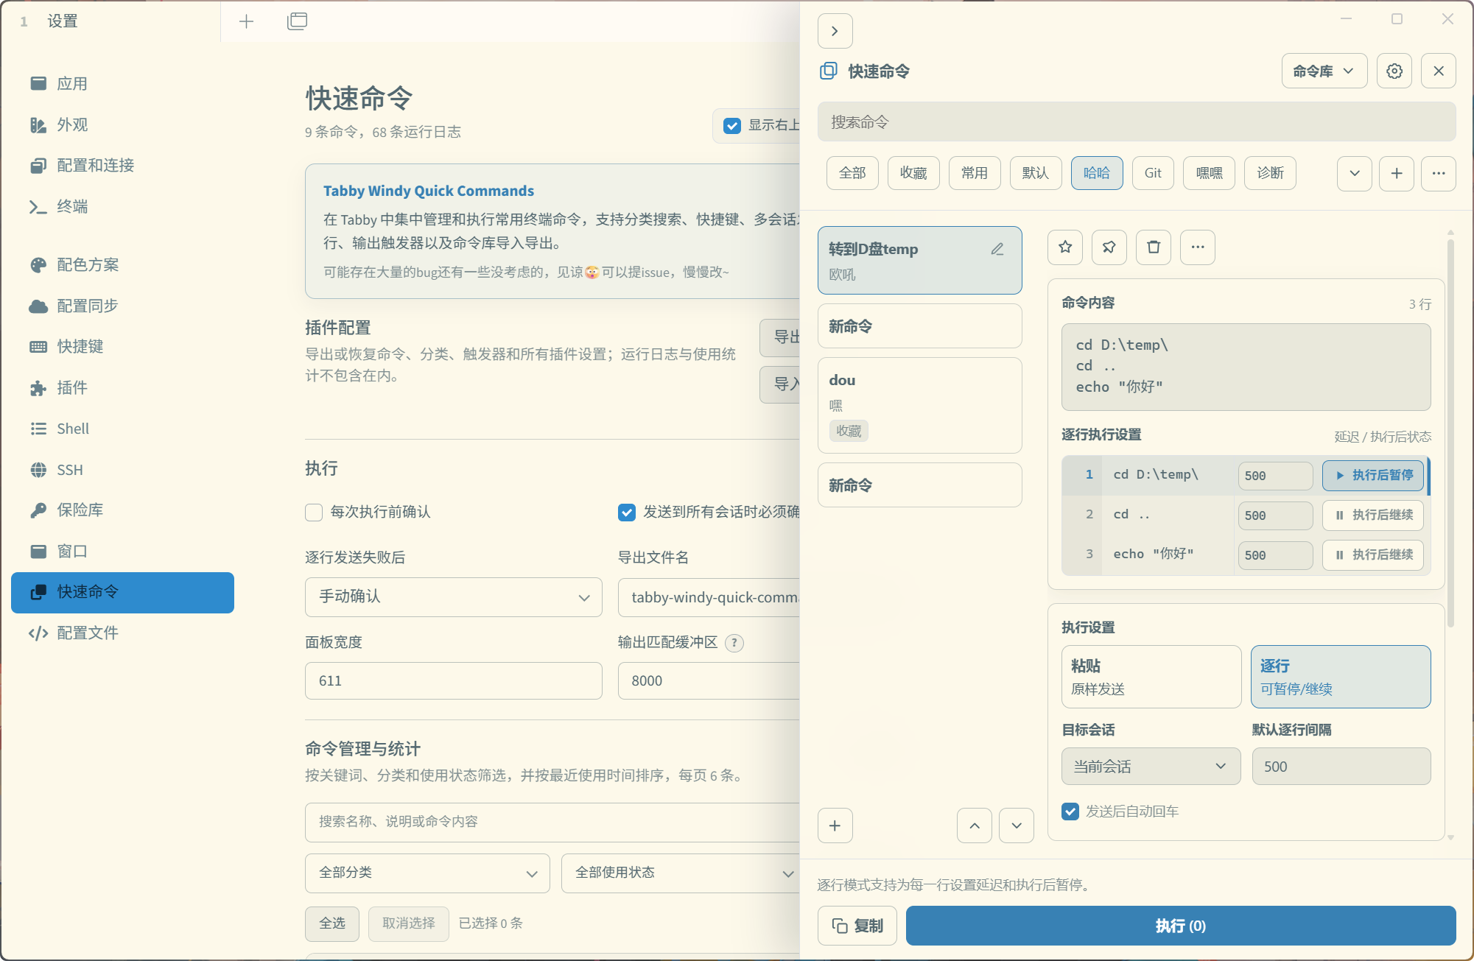The width and height of the screenshot is (1474, 961).
Task: Open the category more options ellipsis
Action: (1438, 173)
